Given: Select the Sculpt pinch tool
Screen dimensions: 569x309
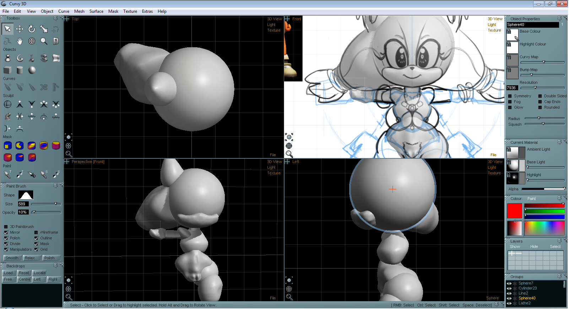Looking at the screenshot, I should point(20,116).
